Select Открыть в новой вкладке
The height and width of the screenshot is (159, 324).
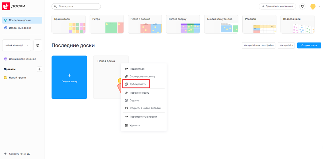pyautogui.click(x=144, y=108)
